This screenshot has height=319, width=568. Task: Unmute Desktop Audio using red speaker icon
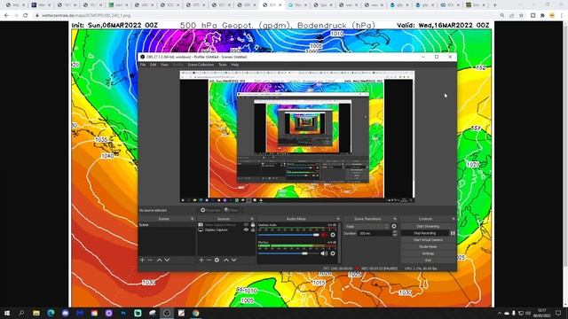coord(323,235)
